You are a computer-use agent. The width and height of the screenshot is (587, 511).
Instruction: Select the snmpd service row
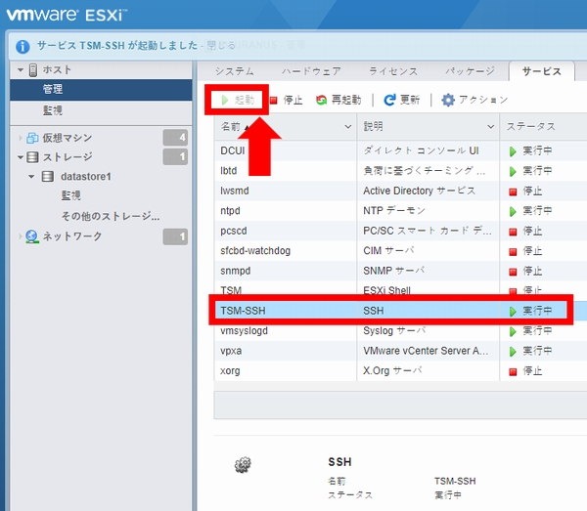pos(400,271)
